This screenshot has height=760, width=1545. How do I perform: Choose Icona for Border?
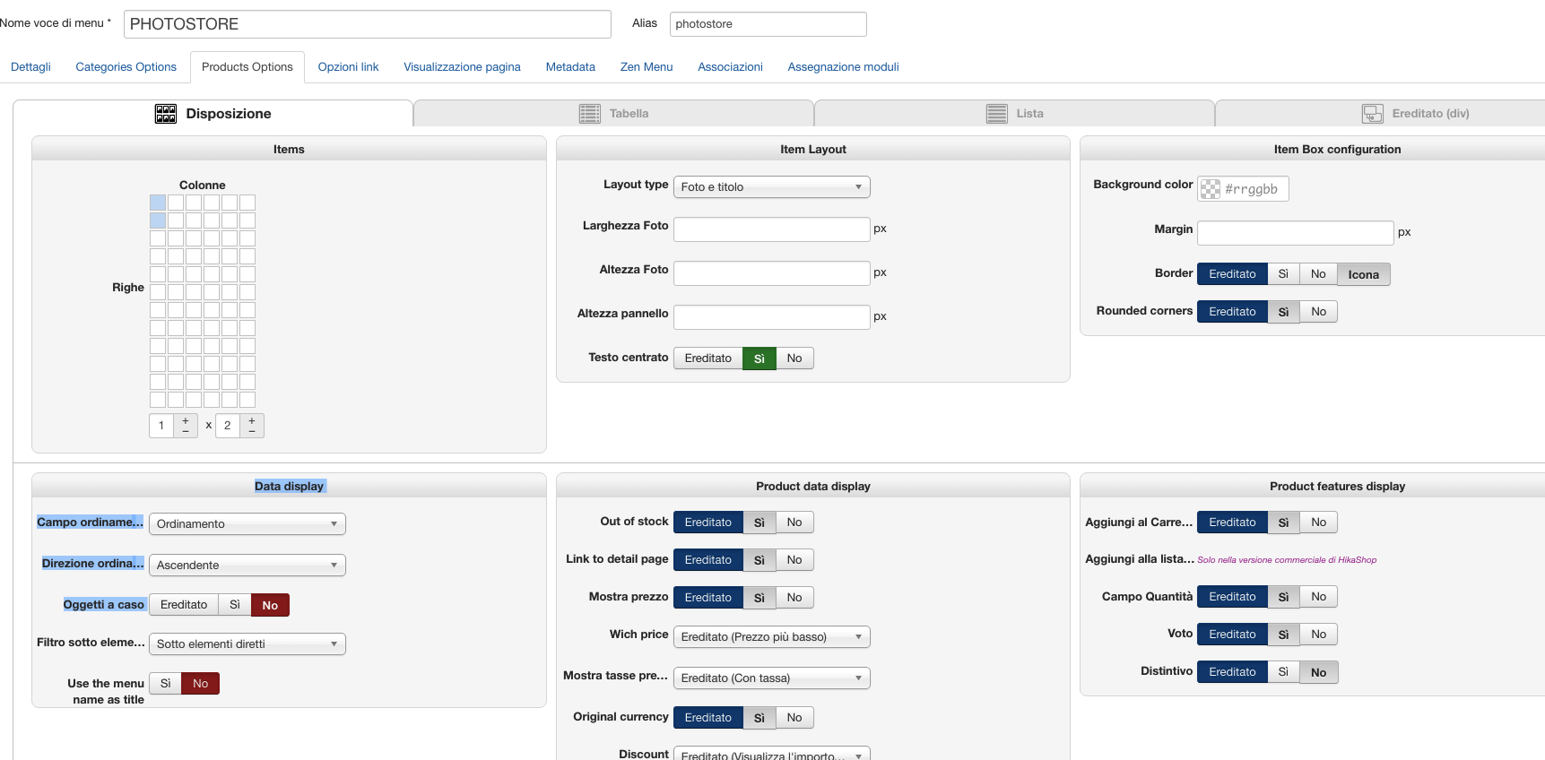click(1364, 274)
